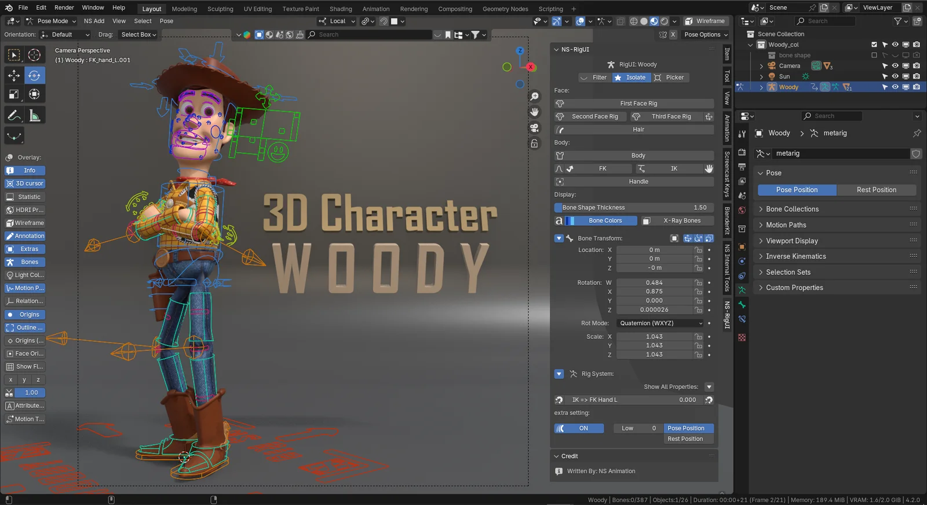Hide the Camera object in viewport
This screenshot has height=505, width=927.
click(x=895, y=66)
